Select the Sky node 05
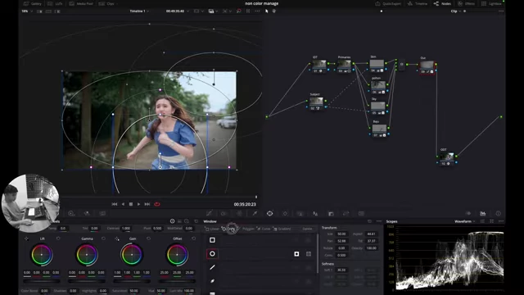 (378, 108)
